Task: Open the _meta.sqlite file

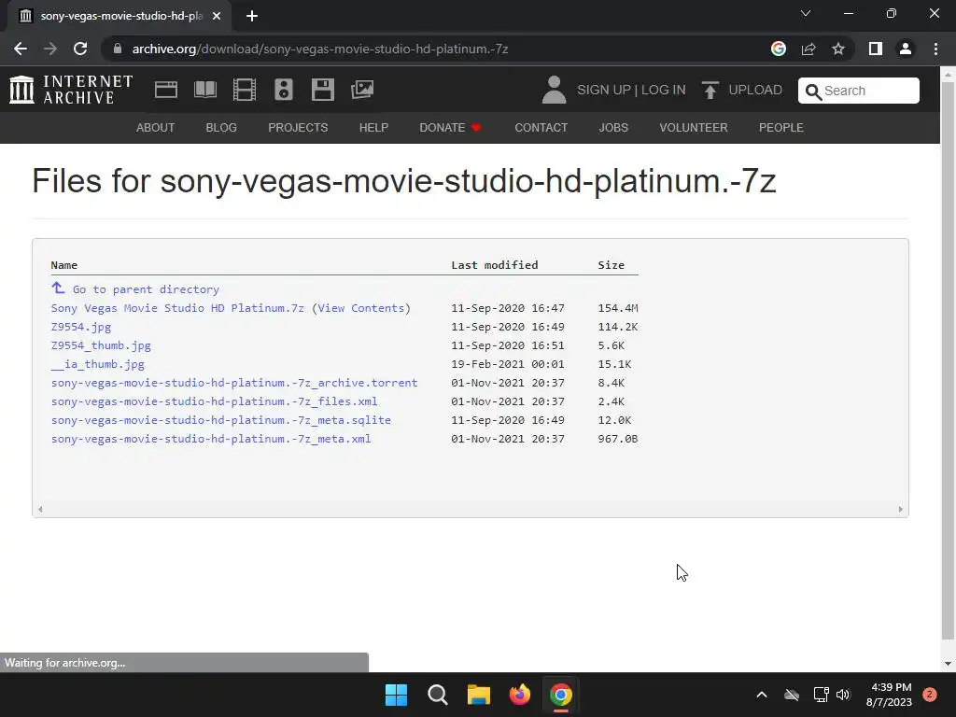Action: [x=220, y=420]
